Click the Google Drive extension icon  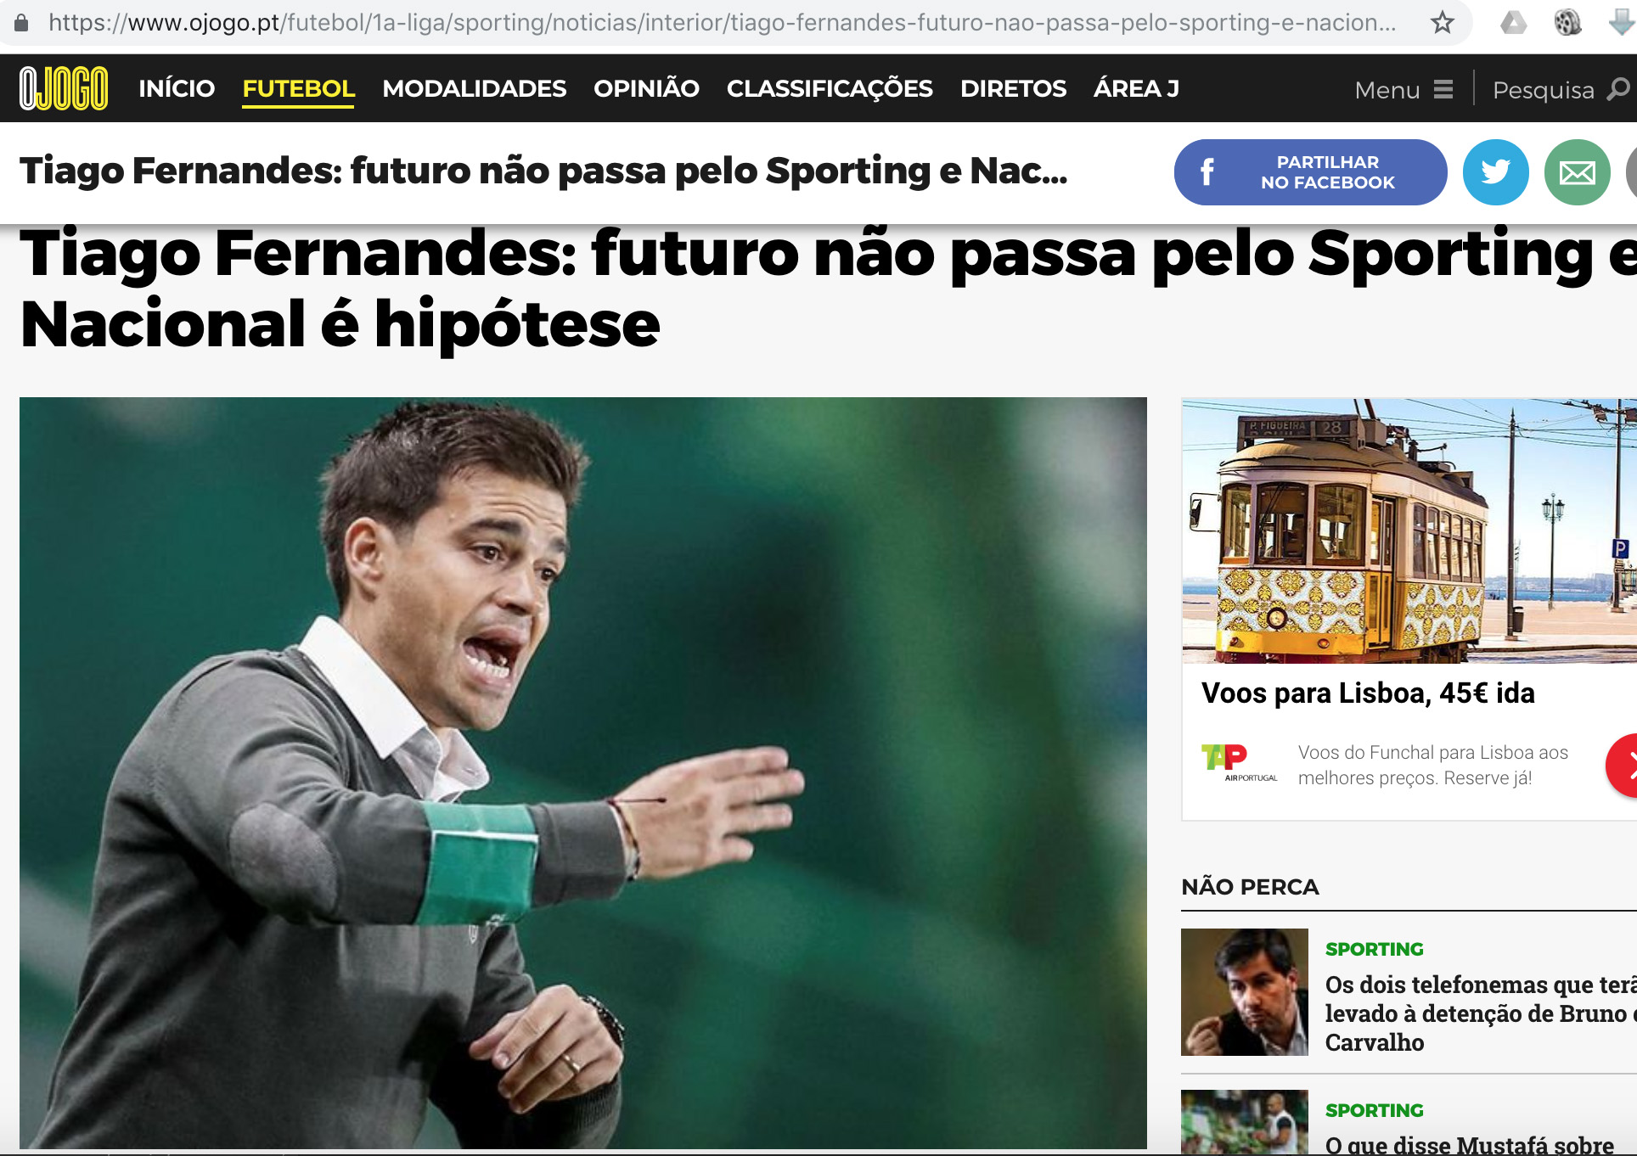coord(1513,23)
